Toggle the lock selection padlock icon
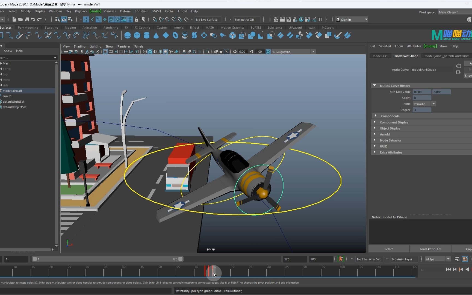The width and height of the screenshot is (472, 295). pyautogui.click(x=136, y=19)
